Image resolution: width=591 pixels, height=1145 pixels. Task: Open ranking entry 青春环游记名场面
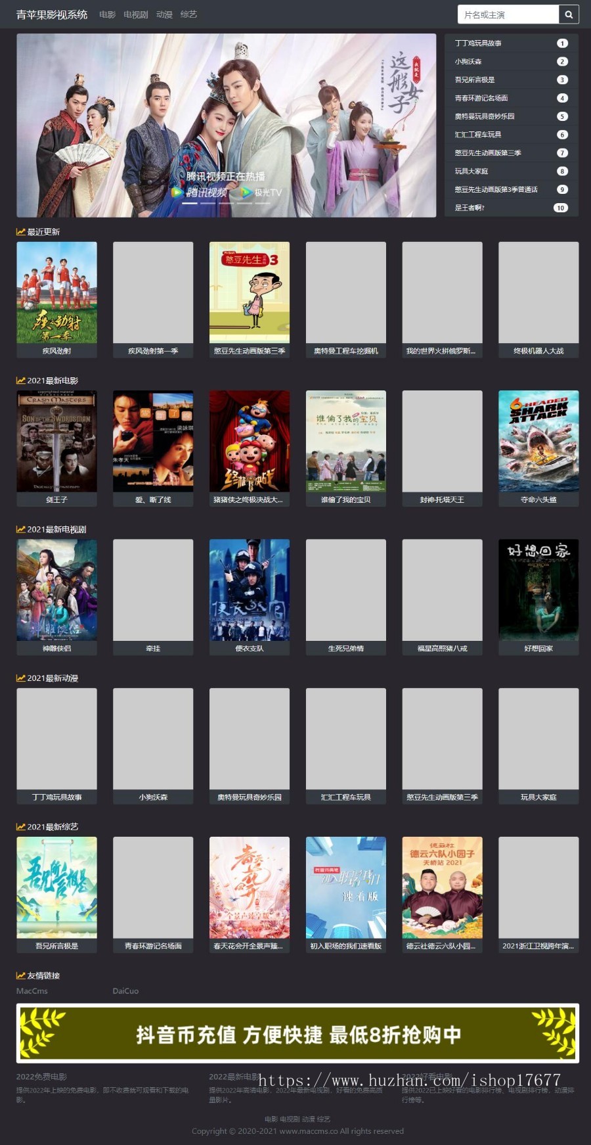click(x=481, y=99)
